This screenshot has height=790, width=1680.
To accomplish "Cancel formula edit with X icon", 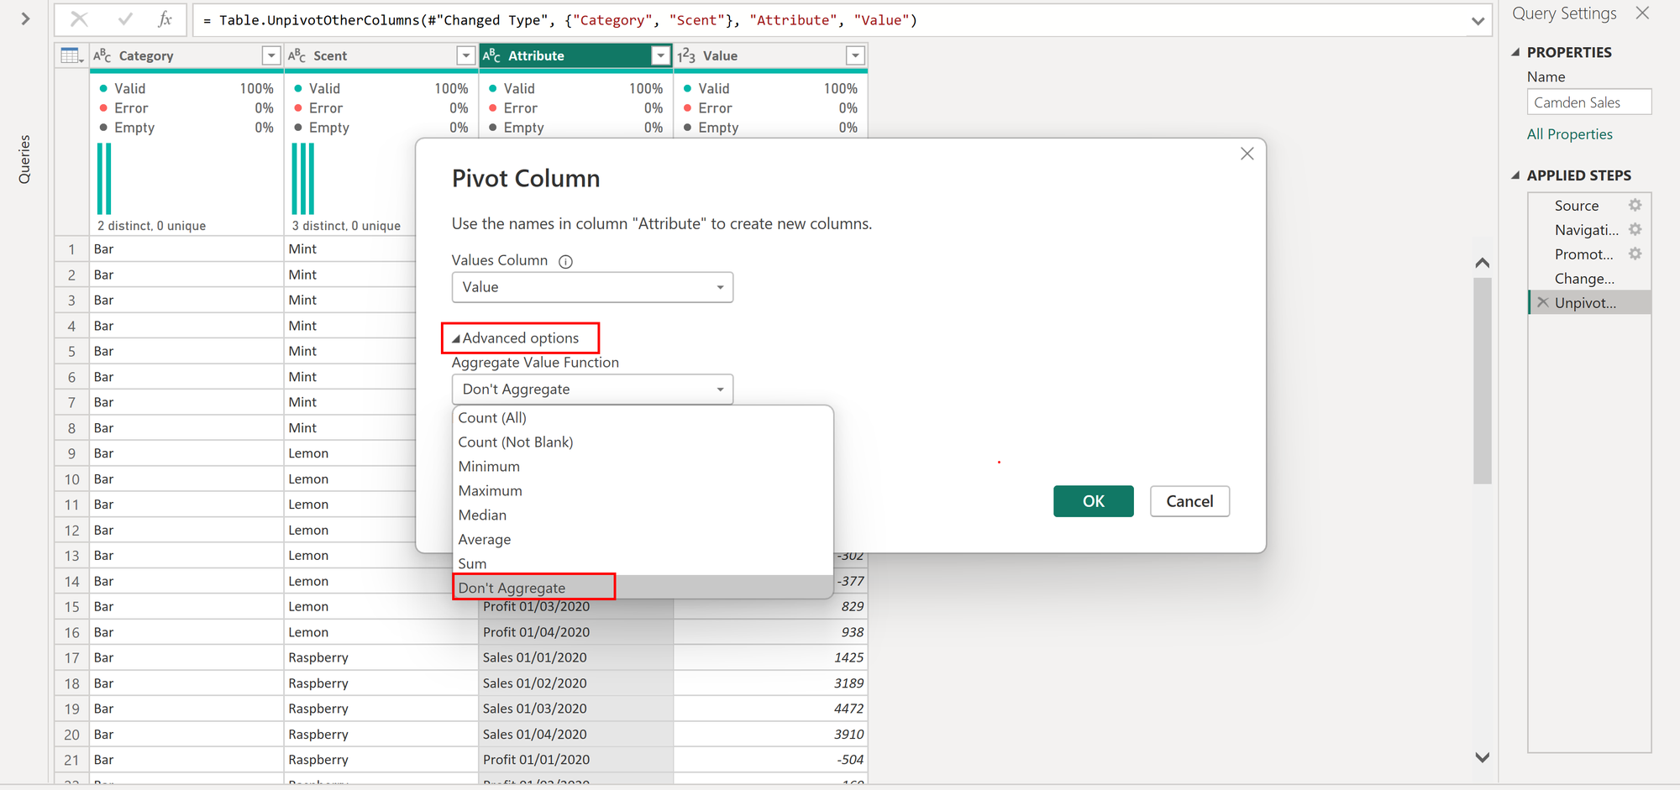I will point(79,18).
